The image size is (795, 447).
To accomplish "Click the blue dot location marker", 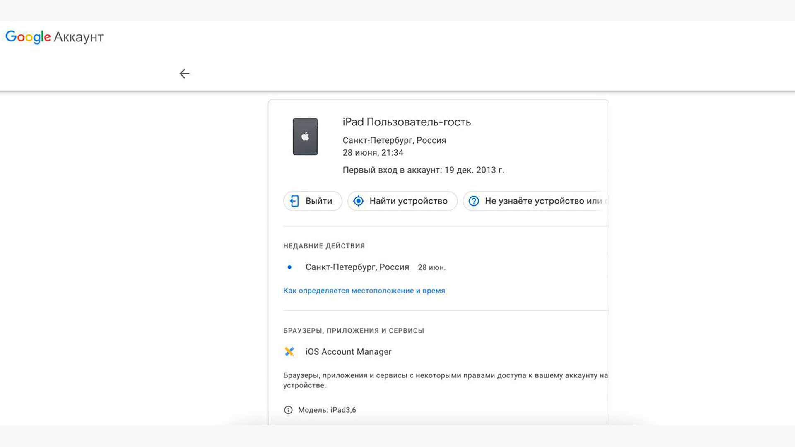I will point(289,267).
